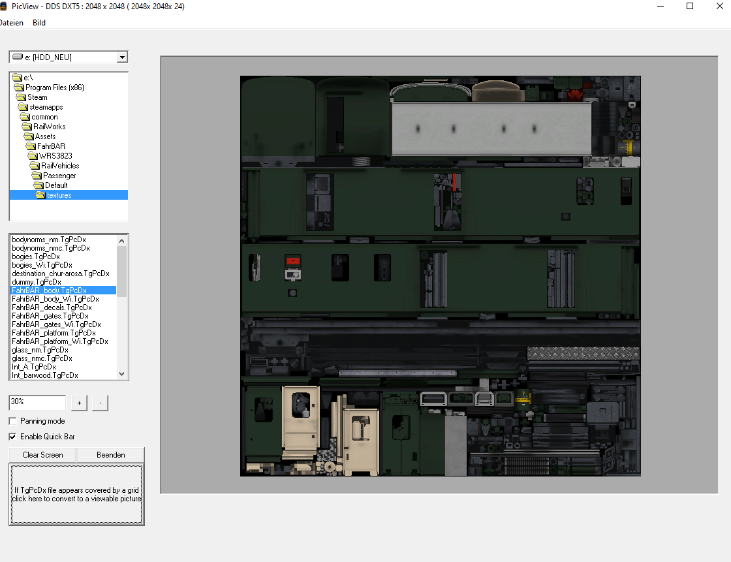Image resolution: width=731 pixels, height=562 pixels.
Task: Open the Dateien menu
Action: tap(11, 23)
